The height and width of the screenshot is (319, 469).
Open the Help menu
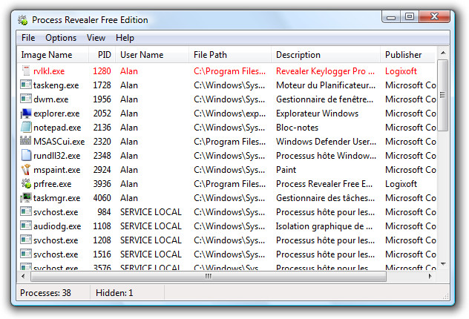[x=125, y=38]
